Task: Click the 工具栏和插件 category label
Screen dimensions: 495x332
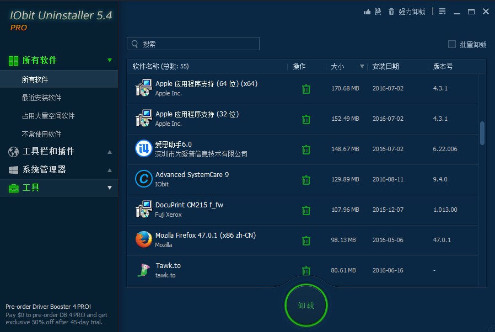Action: 49,151
